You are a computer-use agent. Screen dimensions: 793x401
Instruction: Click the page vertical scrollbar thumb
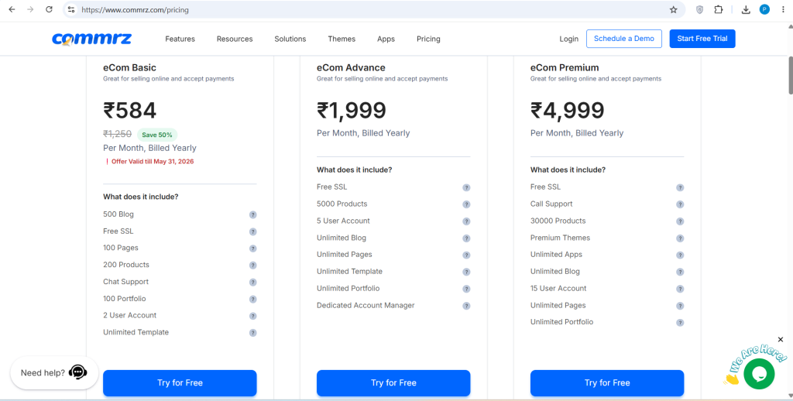pyautogui.click(x=791, y=75)
